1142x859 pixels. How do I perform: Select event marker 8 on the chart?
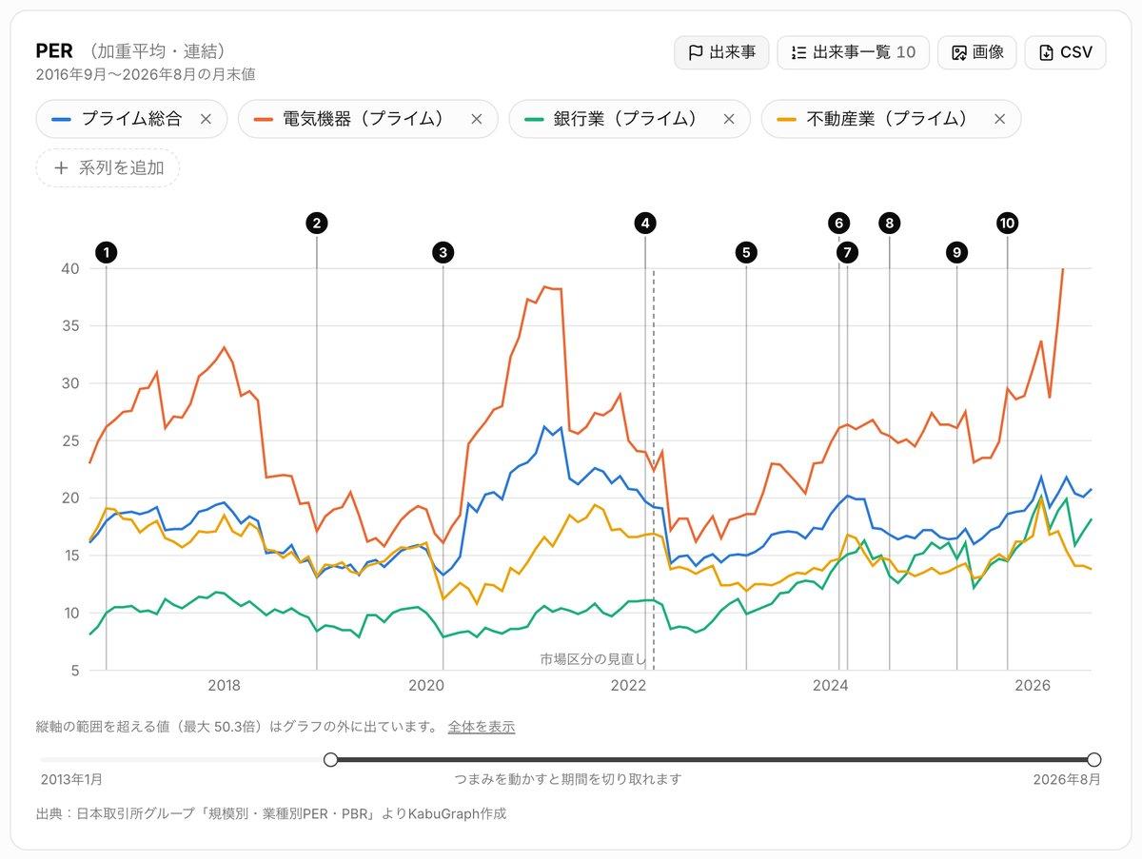(x=889, y=224)
